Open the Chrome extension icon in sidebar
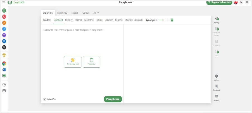This screenshot has width=252, height=113. coord(4,63)
